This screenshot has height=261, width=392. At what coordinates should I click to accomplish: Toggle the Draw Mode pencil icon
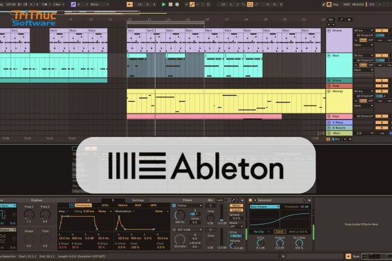tap(323, 5)
